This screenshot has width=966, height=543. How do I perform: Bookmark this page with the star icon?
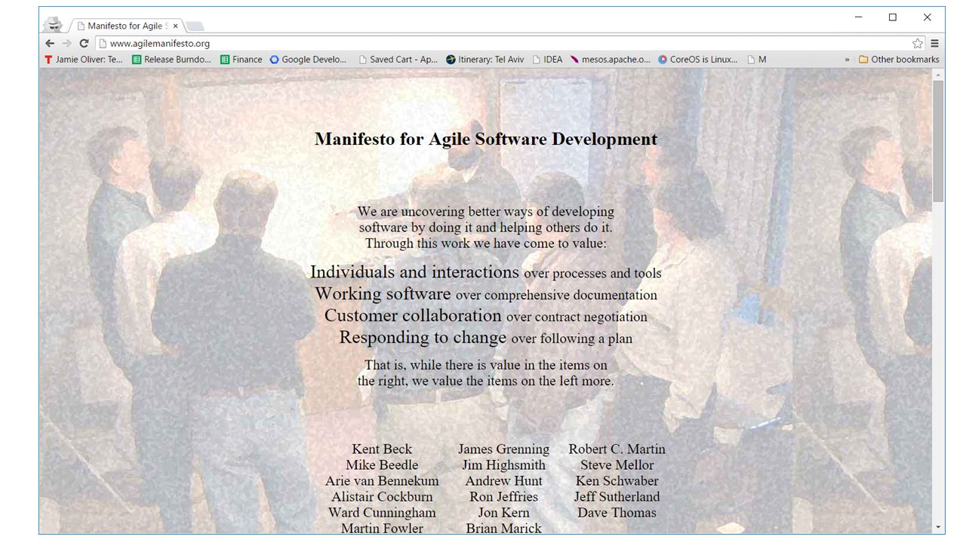(x=918, y=44)
